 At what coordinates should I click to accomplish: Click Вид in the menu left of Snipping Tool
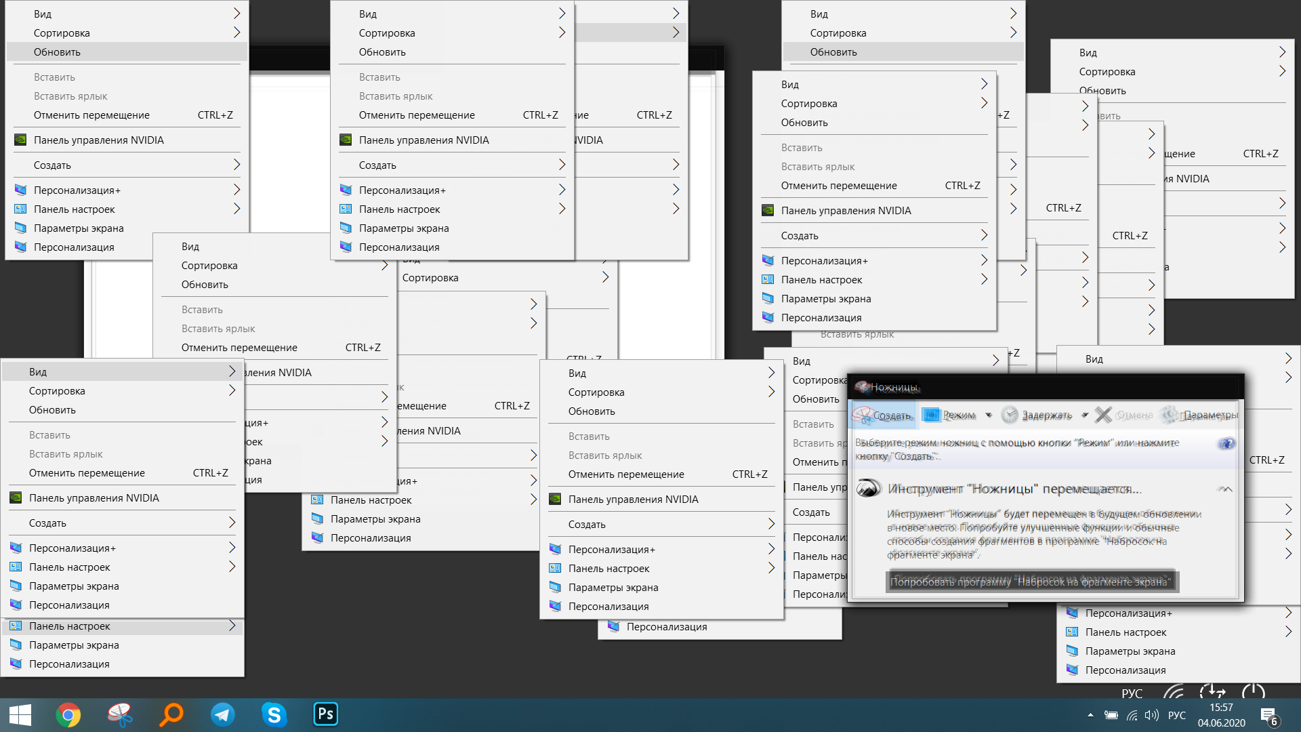coord(577,373)
